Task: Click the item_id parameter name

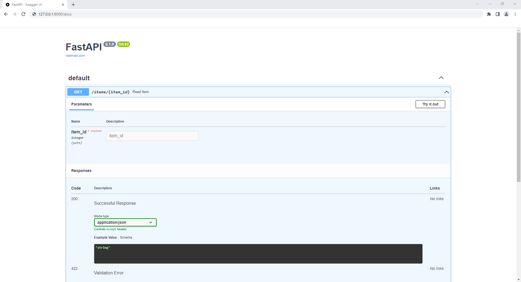Action: [x=79, y=132]
